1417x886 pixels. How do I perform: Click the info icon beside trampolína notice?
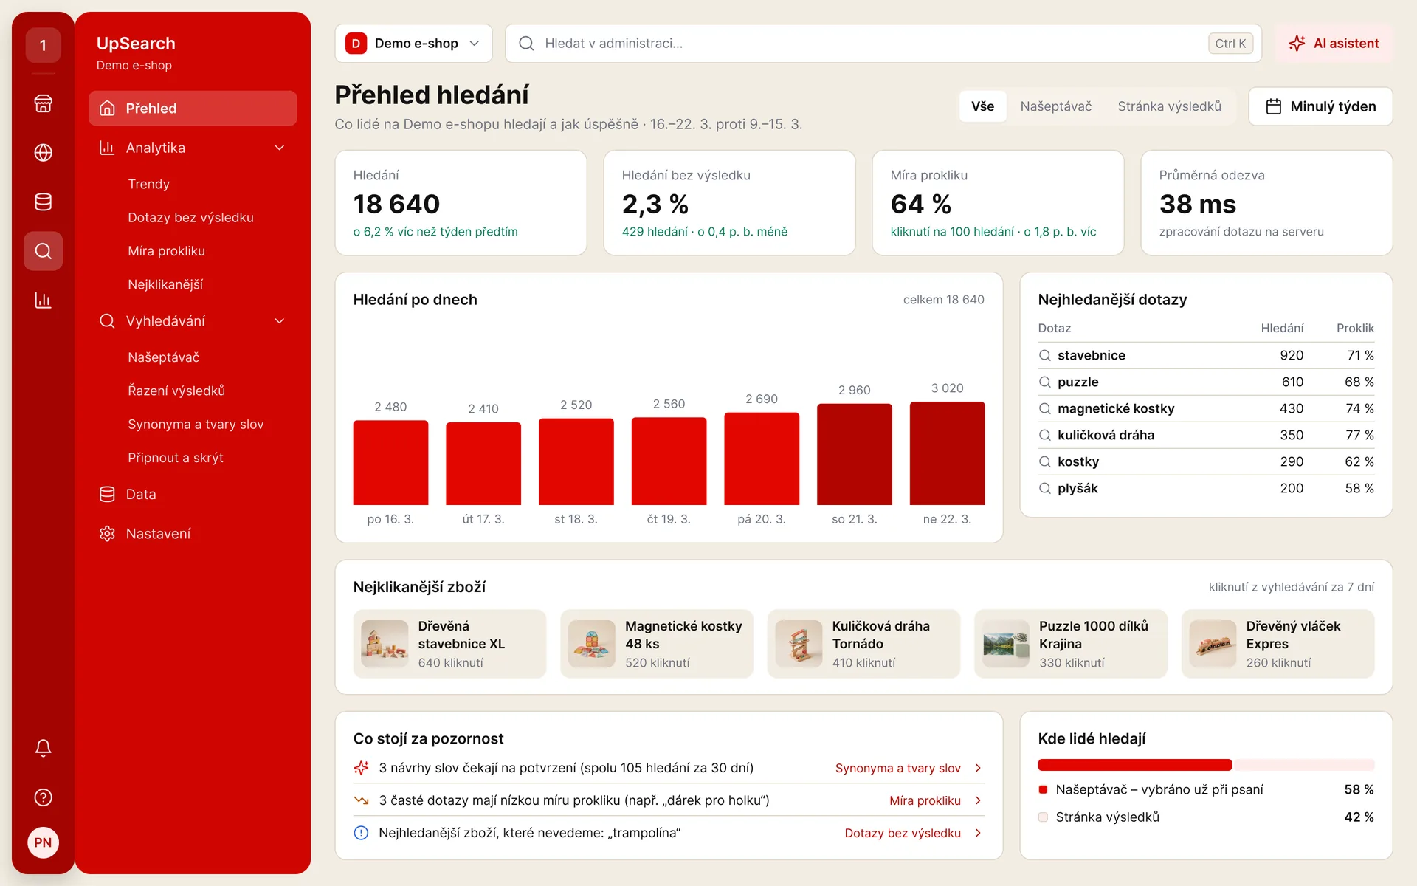point(361,833)
